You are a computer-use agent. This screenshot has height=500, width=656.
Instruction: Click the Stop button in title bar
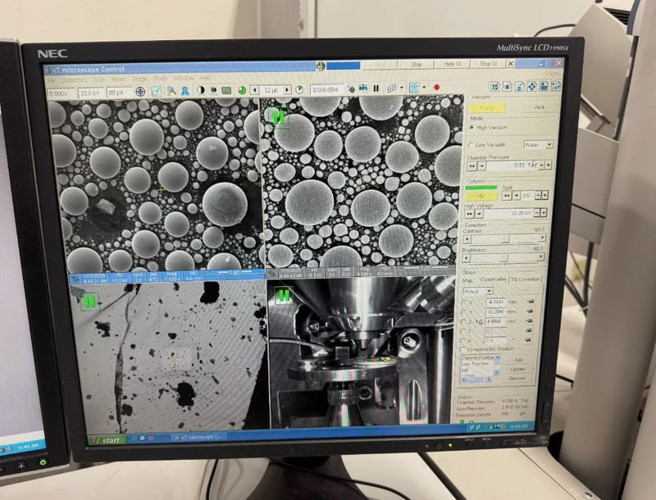tap(416, 65)
